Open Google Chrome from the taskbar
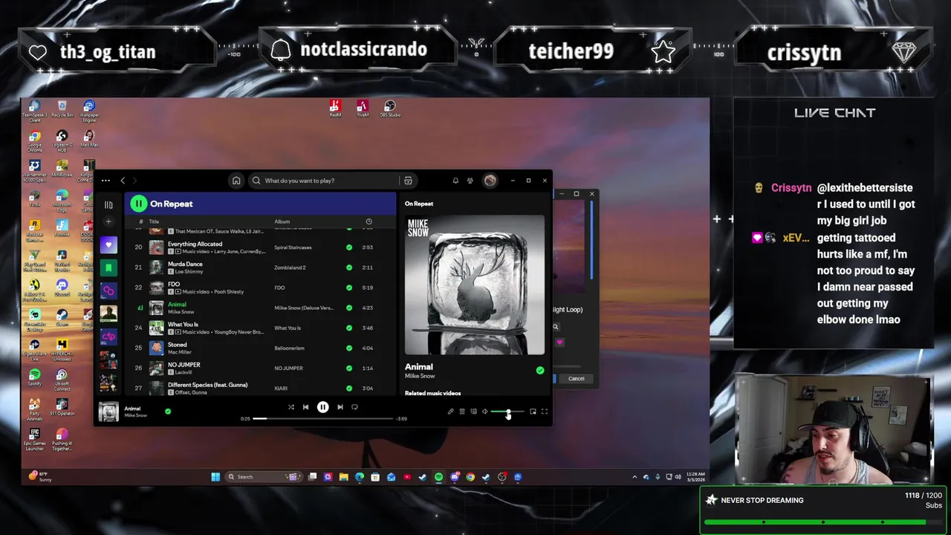 470,477
